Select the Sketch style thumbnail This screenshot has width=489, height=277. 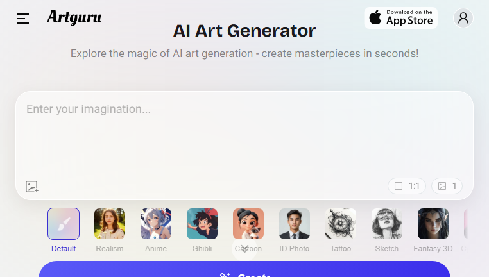(387, 224)
